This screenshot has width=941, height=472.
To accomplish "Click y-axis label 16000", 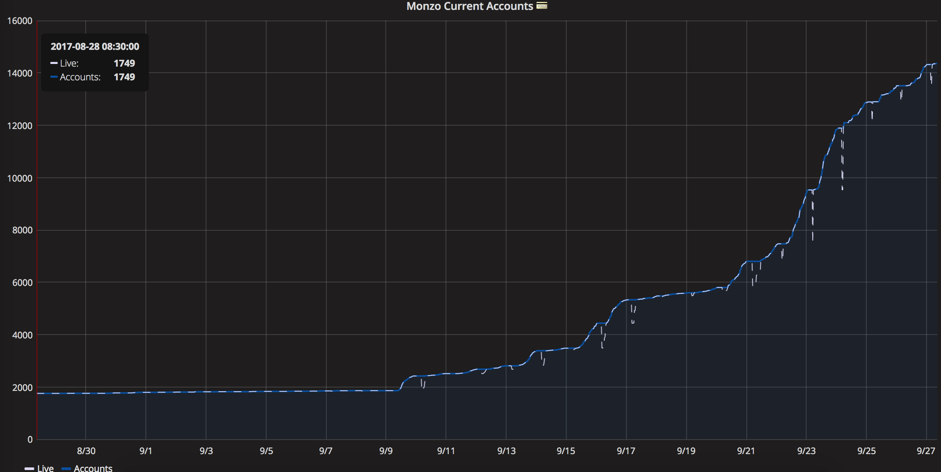I will point(20,21).
